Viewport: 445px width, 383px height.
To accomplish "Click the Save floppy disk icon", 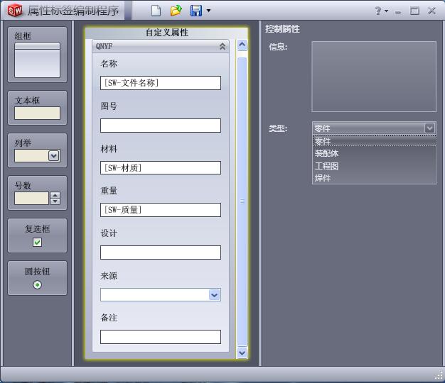I will click(195, 11).
